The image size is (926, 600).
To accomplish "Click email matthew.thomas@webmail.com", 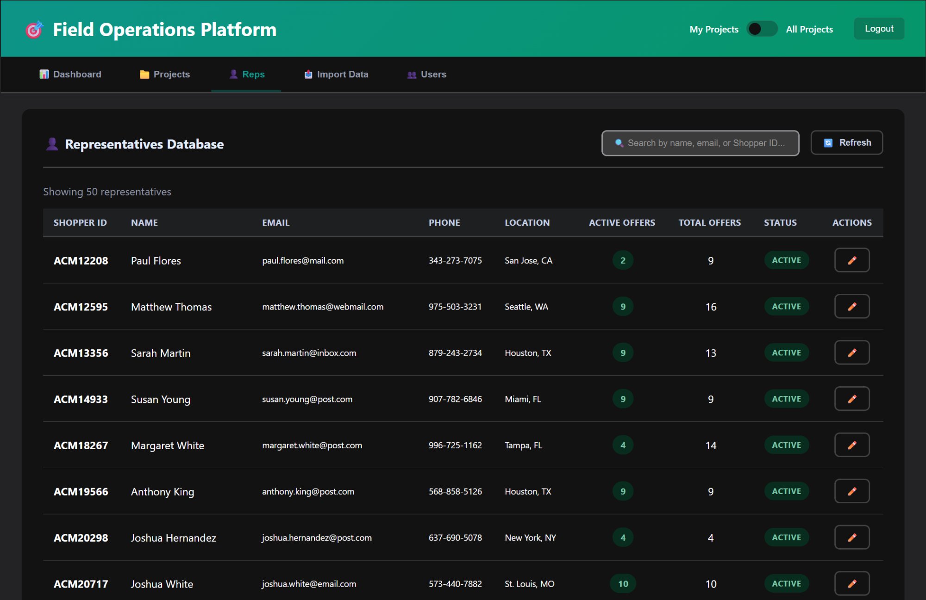I will coord(323,307).
